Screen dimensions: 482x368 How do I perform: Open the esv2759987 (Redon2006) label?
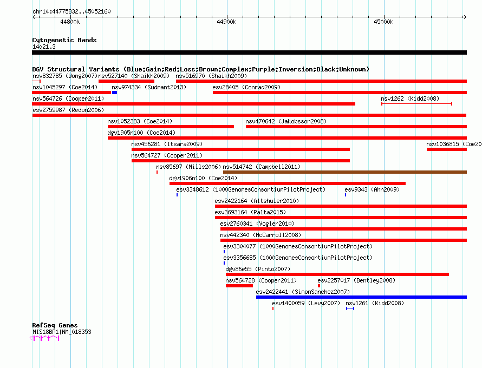pos(68,110)
